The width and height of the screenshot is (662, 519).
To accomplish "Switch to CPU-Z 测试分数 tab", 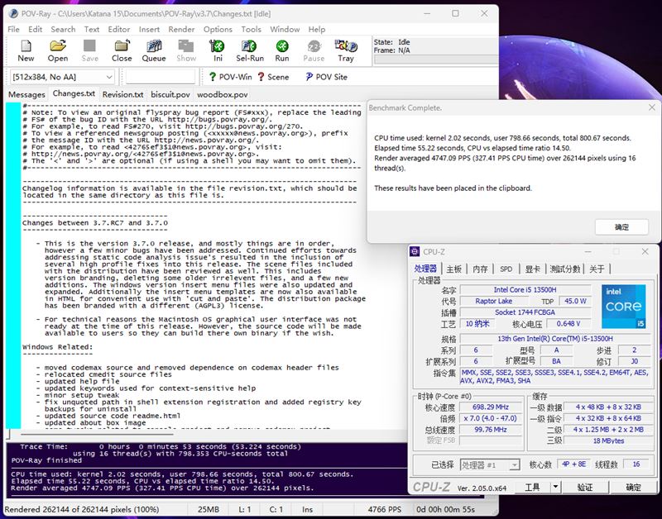I will [565, 269].
